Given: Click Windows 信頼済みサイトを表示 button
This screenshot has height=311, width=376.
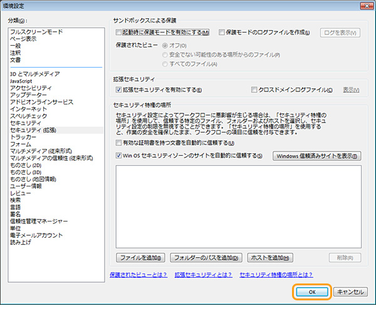Looking at the screenshot, I should (x=317, y=156).
